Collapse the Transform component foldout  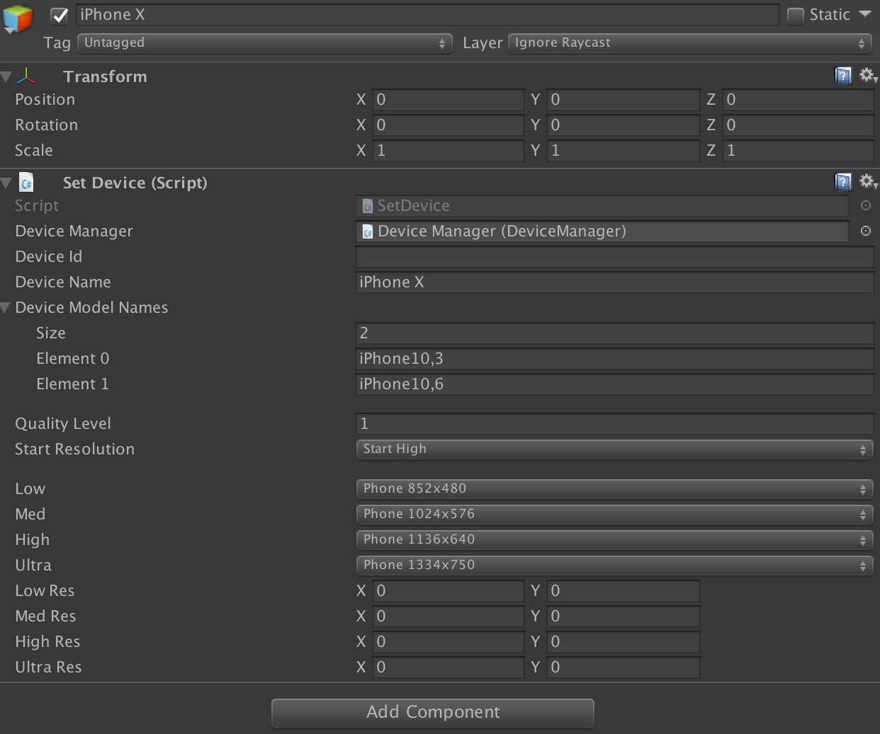tap(6, 76)
